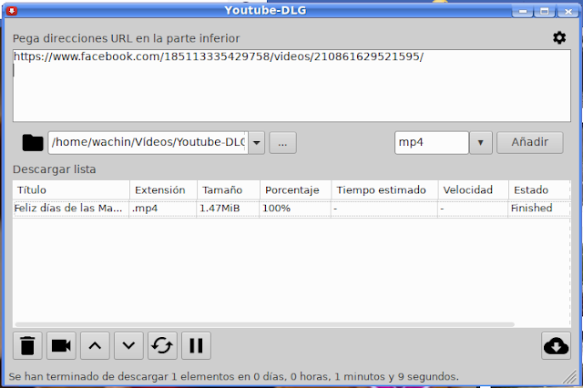583x388 pixels.
Task: Click the Añadir button
Action: tap(530, 143)
